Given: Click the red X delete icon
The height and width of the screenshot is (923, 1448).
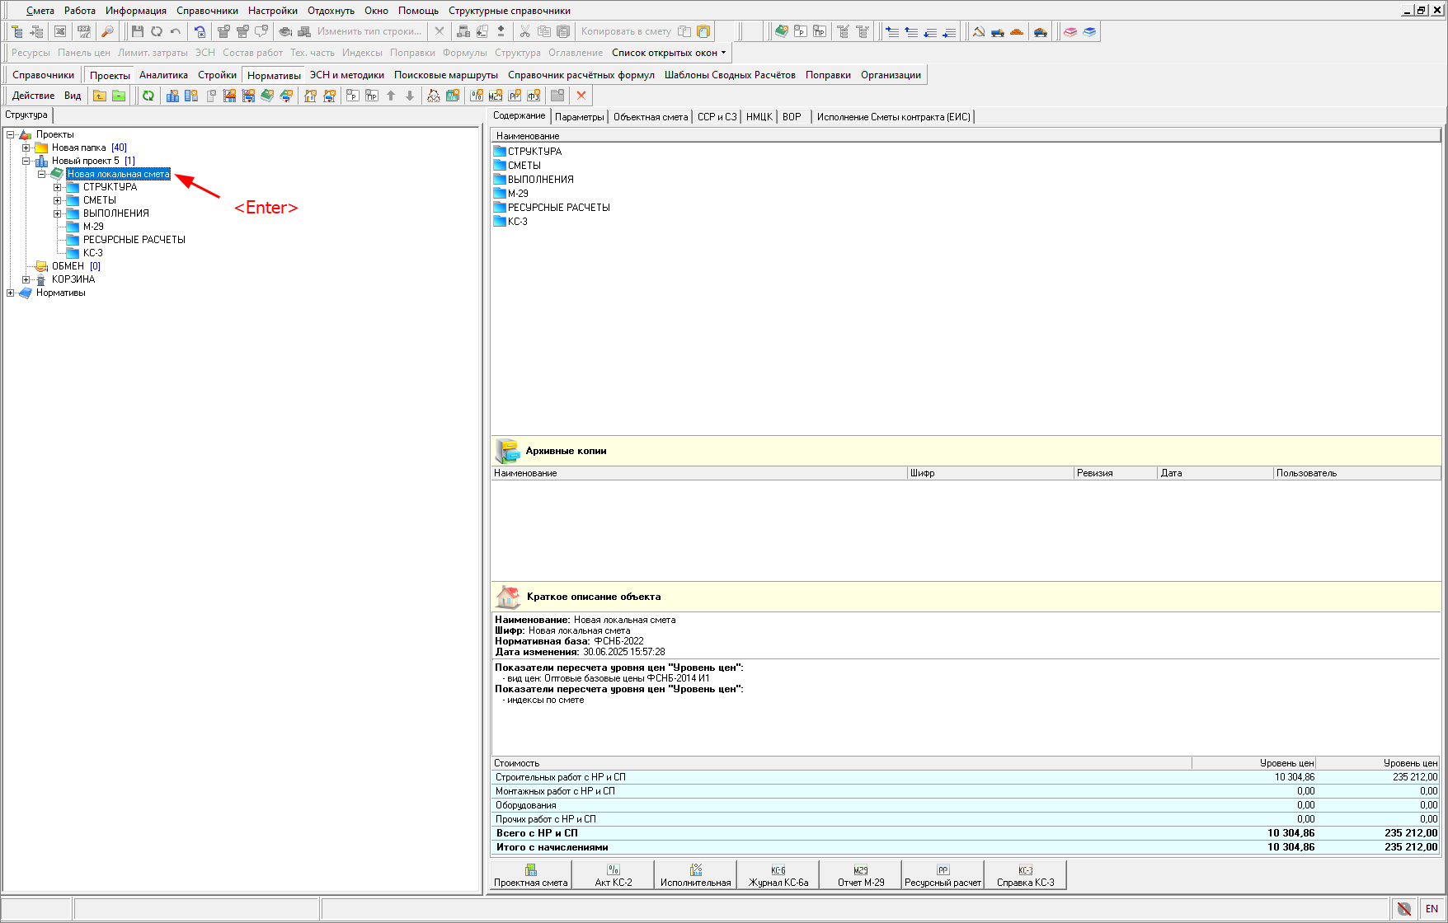Looking at the screenshot, I should tap(581, 96).
